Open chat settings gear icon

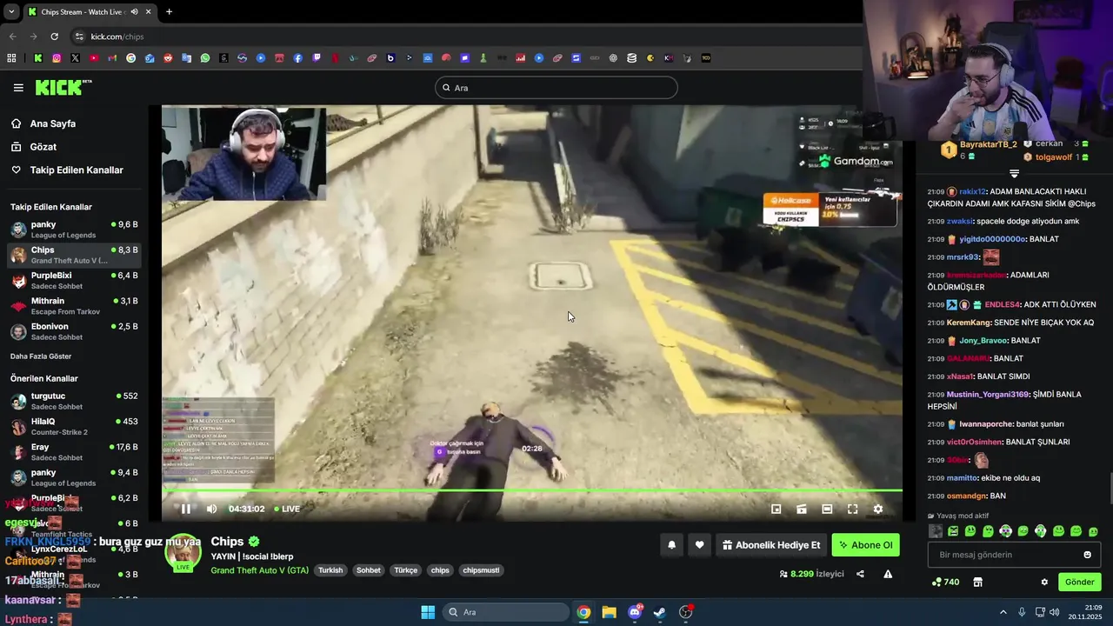point(1044,582)
